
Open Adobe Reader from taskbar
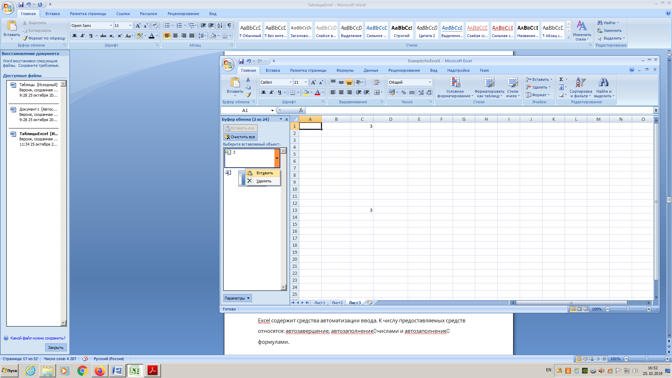153,371
